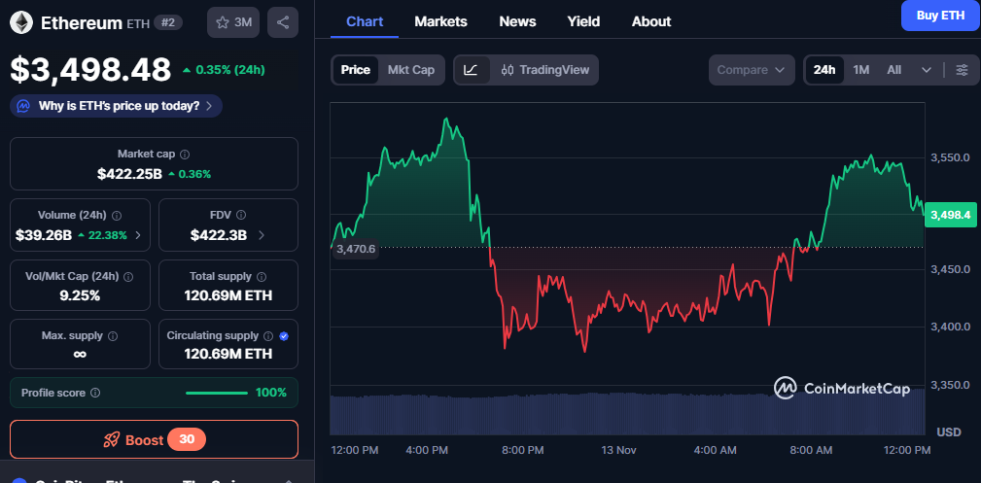Click the share icon next to the watchlist button
The image size is (981, 483).
[x=282, y=22]
